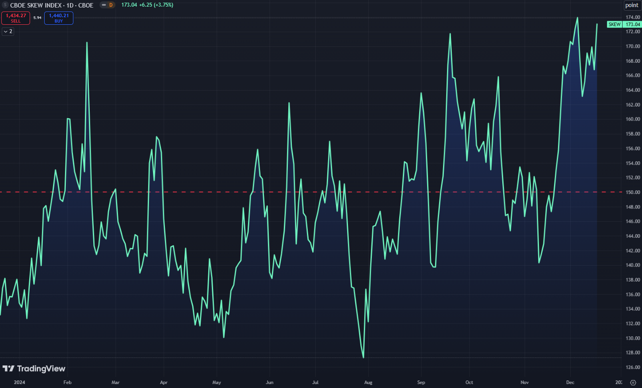Image resolution: width=642 pixels, height=388 pixels.
Task: Click the 134.00 price axis label
Action: (x=632, y=309)
